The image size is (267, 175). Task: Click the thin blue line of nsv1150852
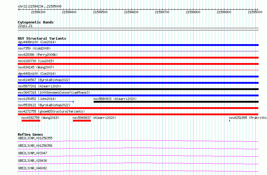(x=46, y=102)
